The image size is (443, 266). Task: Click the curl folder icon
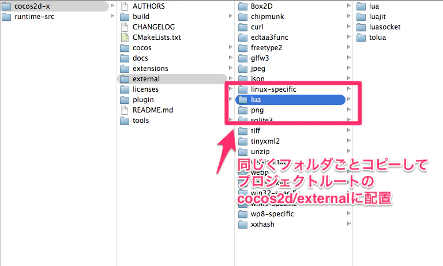pyautogui.click(x=243, y=27)
